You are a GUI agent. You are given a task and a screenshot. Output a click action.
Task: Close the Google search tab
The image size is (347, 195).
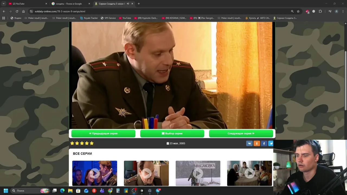click(89, 4)
